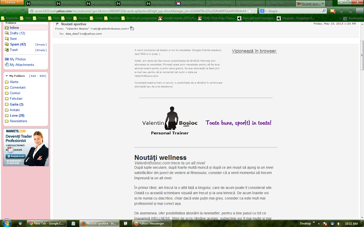Open the Love (28) folder
364x227 pixels.
17,115
